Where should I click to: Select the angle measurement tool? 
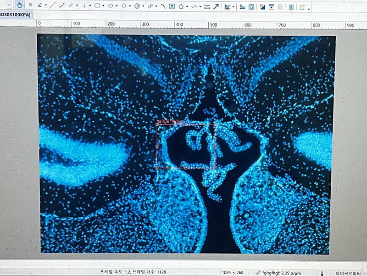tap(40, 6)
